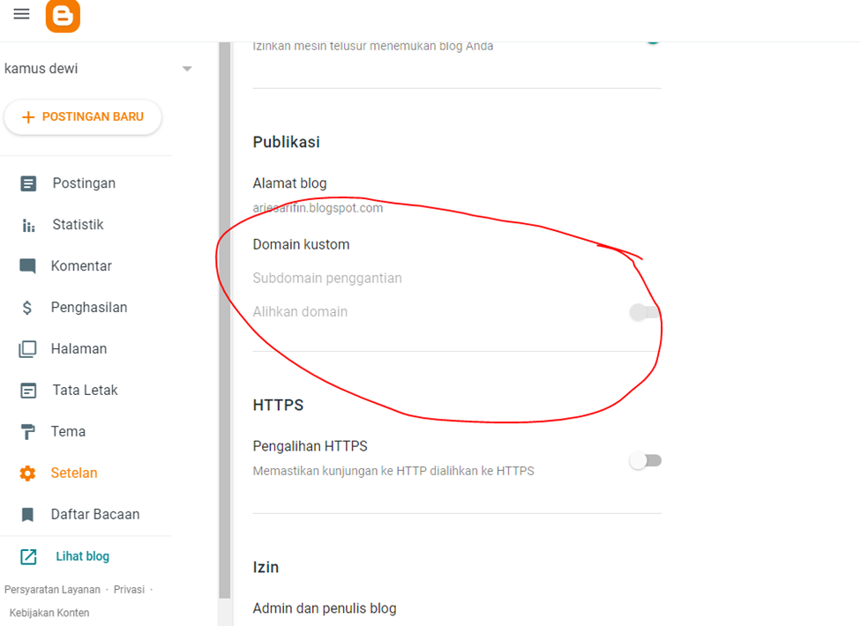This screenshot has height=626, width=860.
Task: Go to the Komentar section
Action: point(81,266)
